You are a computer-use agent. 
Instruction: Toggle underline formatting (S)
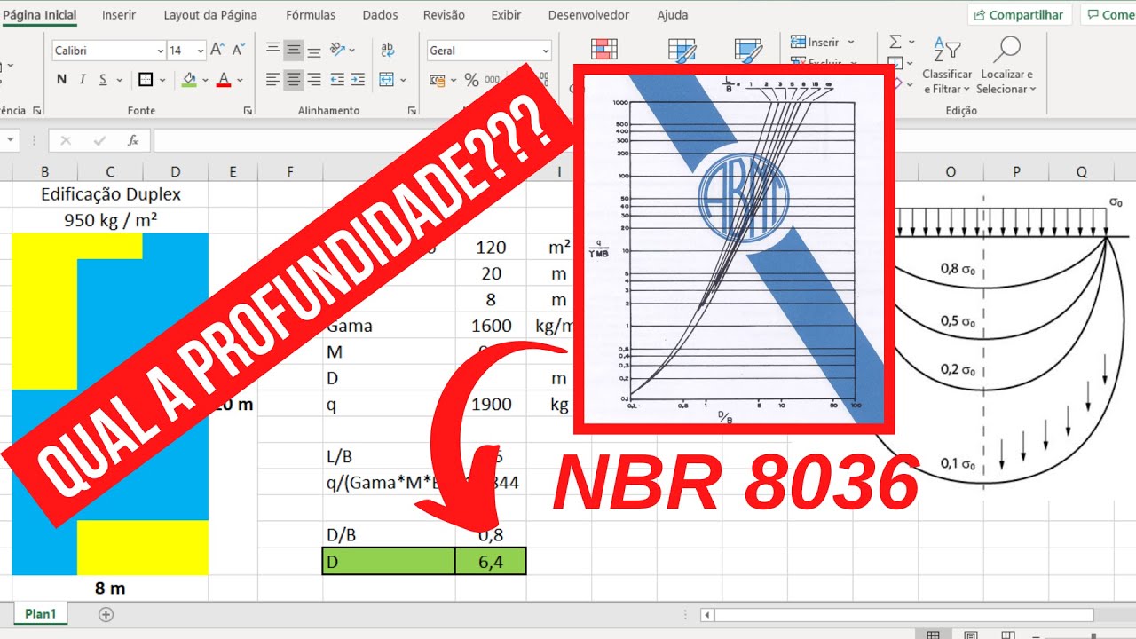click(x=103, y=80)
